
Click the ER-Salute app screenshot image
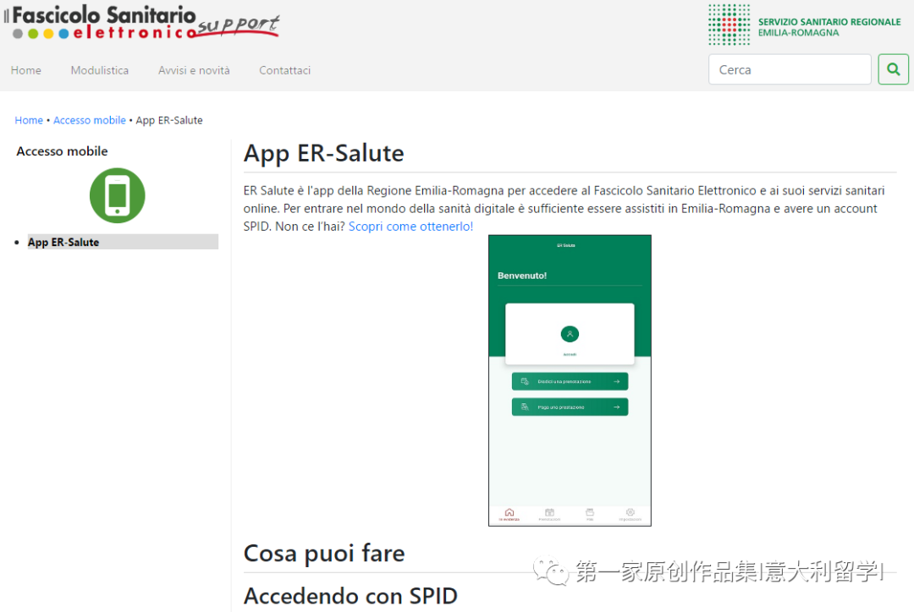pos(570,381)
